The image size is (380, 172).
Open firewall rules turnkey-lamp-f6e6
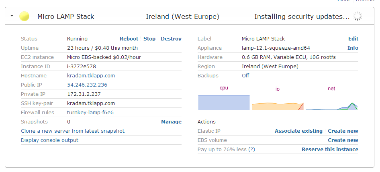(x=90, y=113)
